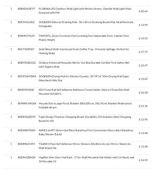Click the SOQKEEN Drying Mat description
The image size is (152, 176).
(x=84, y=78)
